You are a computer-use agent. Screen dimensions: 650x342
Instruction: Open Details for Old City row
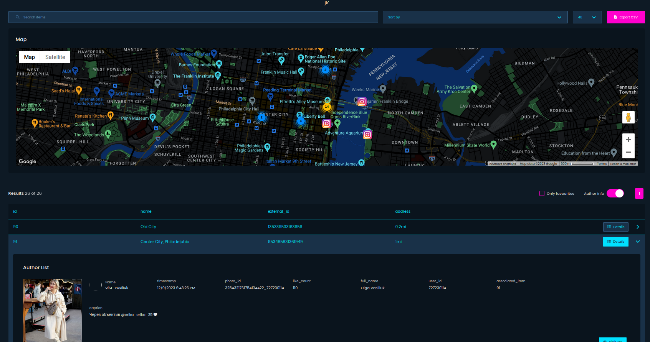(616, 227)
